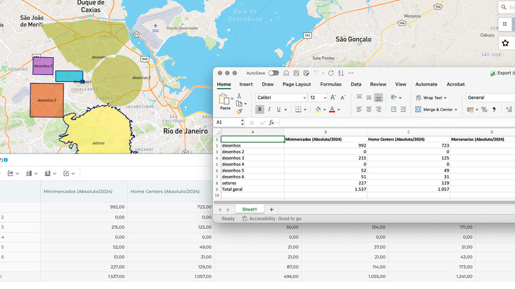Expand the Merge & Center dropdown arrow
Screen dimensions: 515x289
[x=456, y=110]
